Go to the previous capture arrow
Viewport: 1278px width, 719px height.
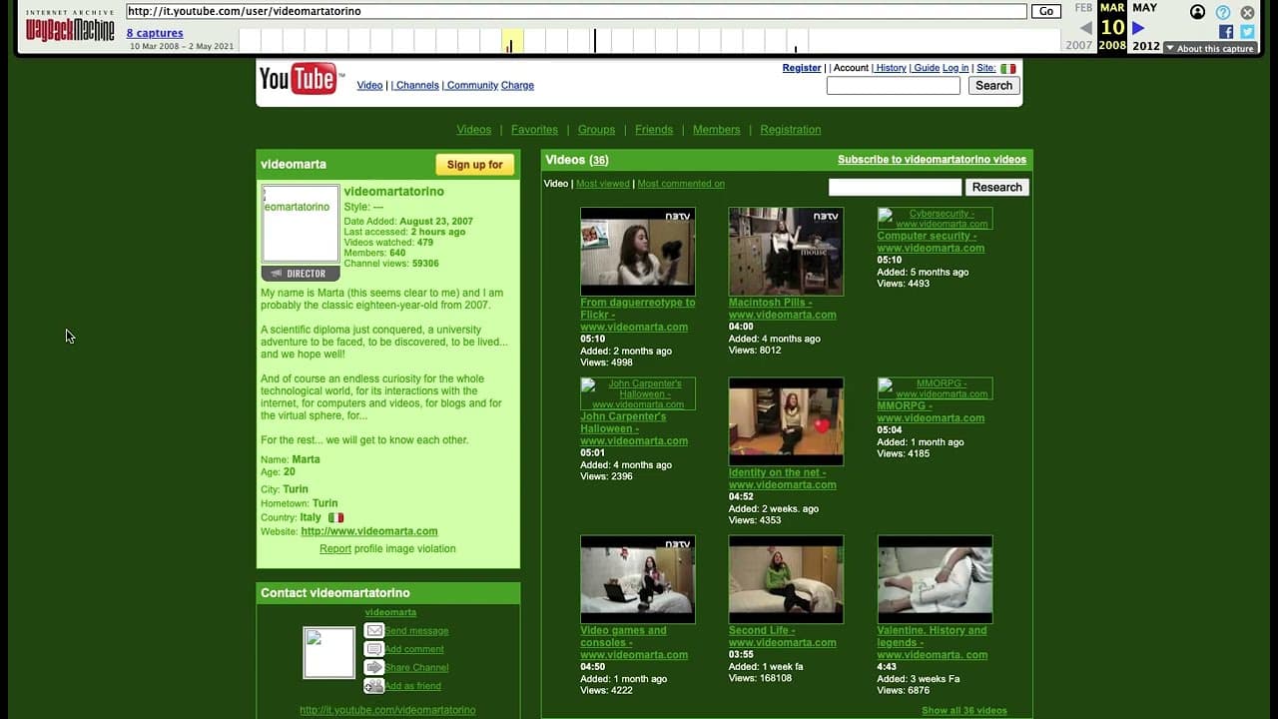(1086, 28)
